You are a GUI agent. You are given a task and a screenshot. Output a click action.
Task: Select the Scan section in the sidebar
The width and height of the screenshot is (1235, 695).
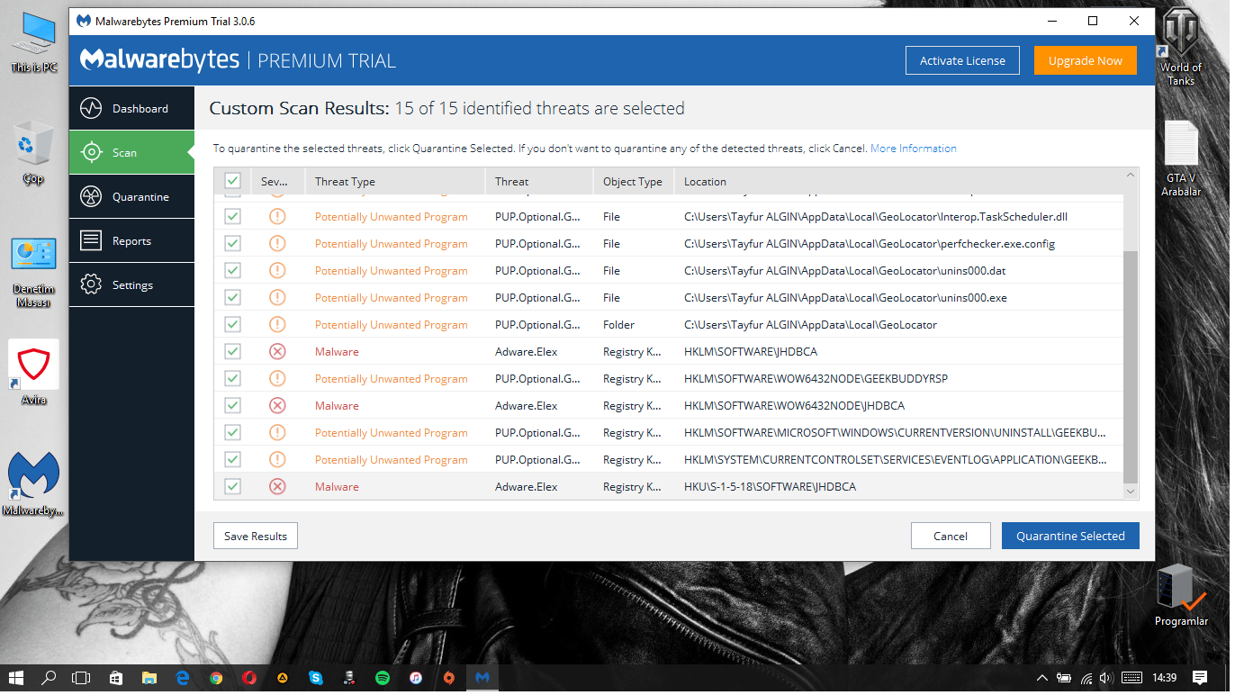131,153
